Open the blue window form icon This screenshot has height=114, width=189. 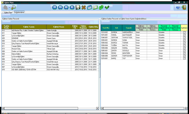(89, 7)
